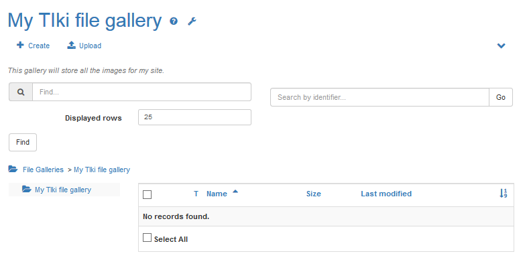Click the Upload icon

pyautogui.click(x=71, y=46)
